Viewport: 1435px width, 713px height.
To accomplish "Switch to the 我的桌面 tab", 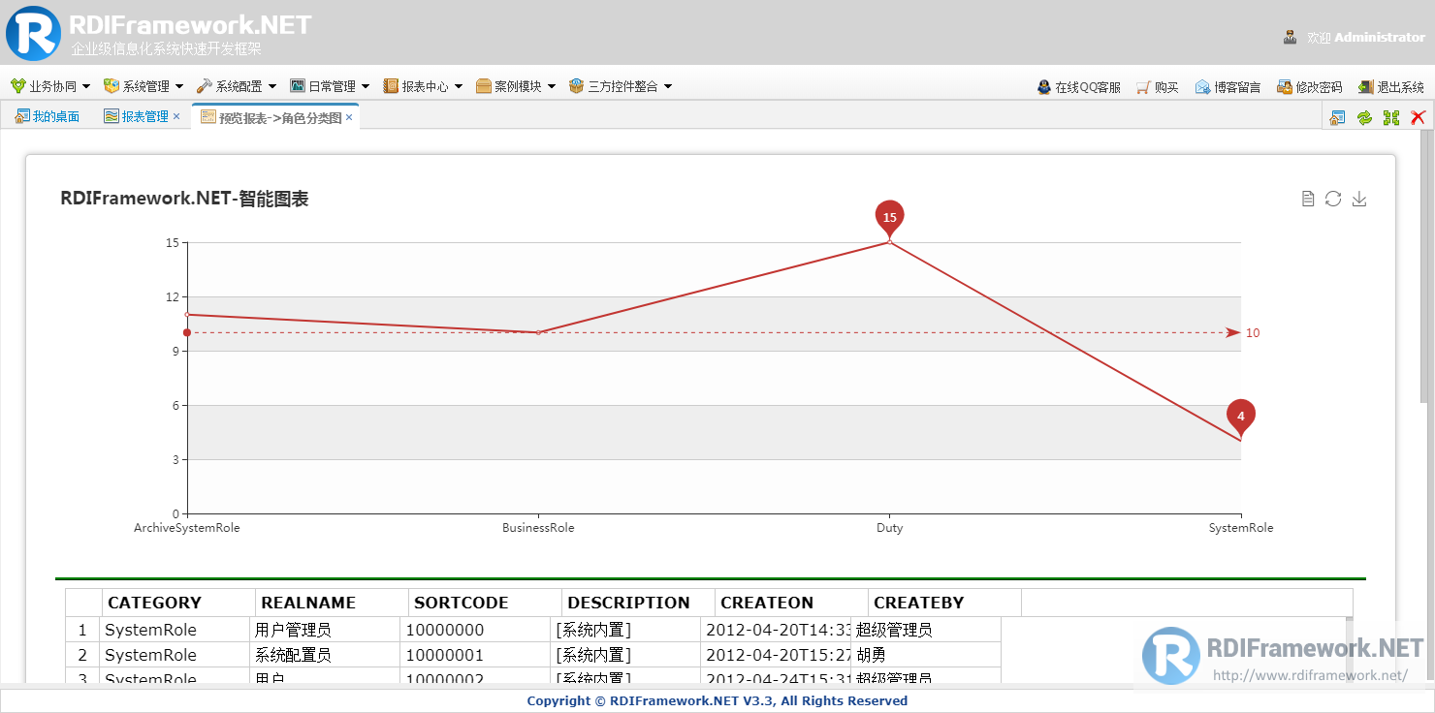I will pos(48,116).
